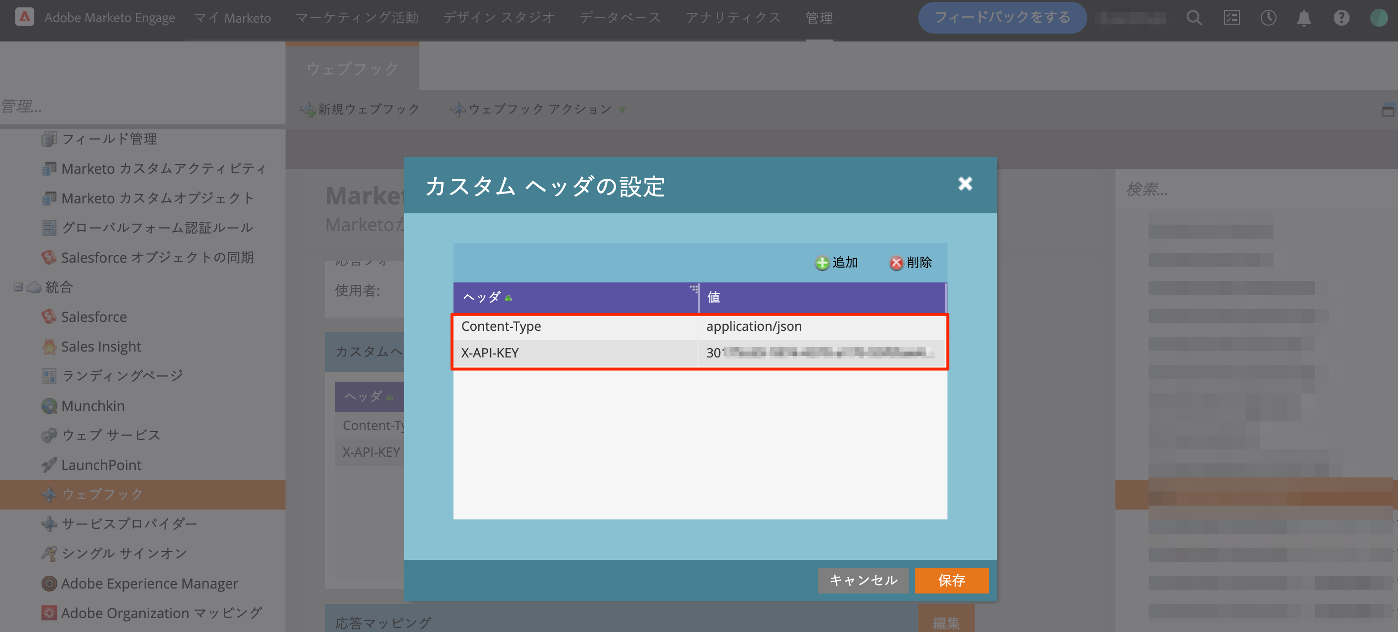Open 管理 menu

[x=819, y=18]
